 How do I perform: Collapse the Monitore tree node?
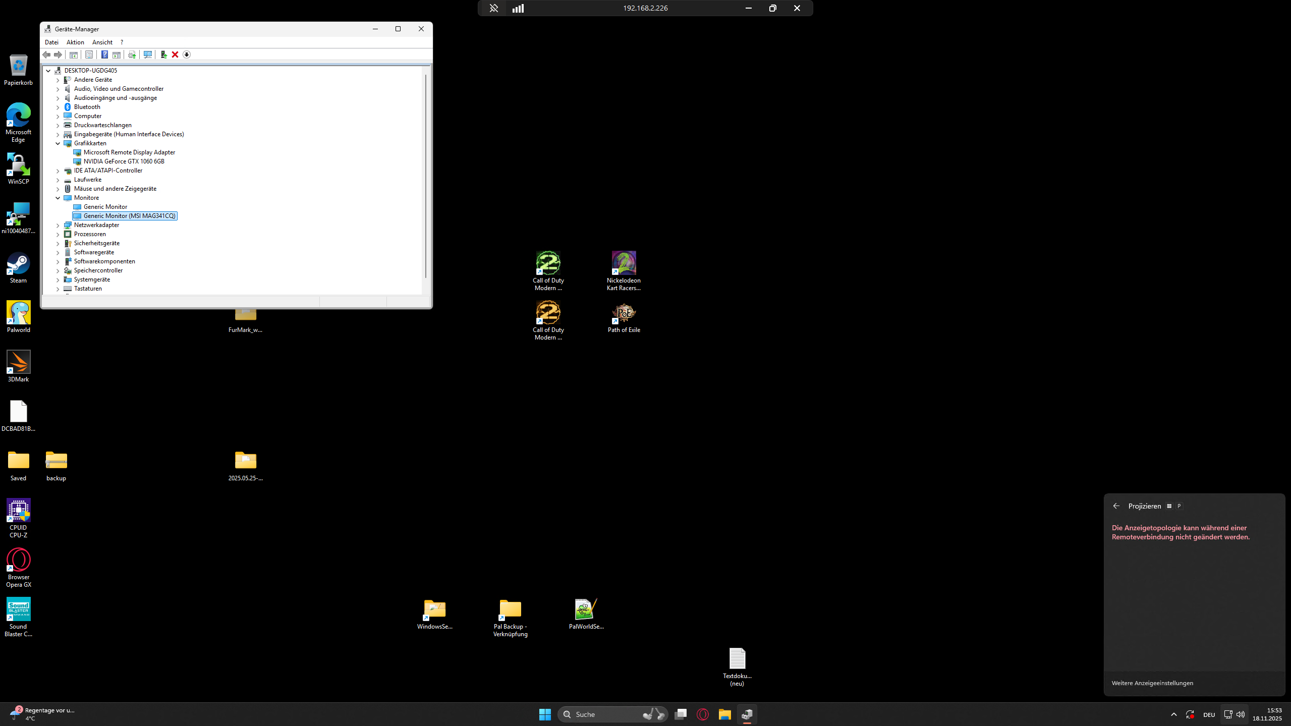tap(58, 198)
